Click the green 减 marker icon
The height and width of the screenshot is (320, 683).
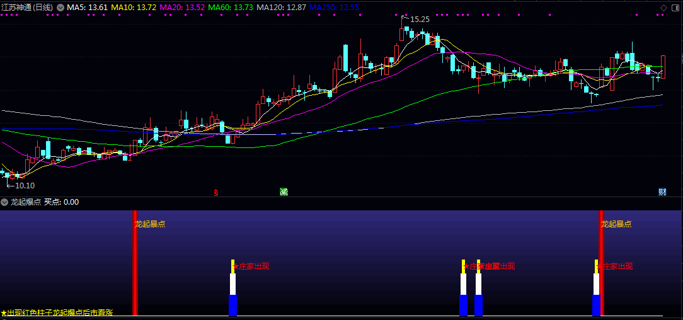(x=284, y=192)
